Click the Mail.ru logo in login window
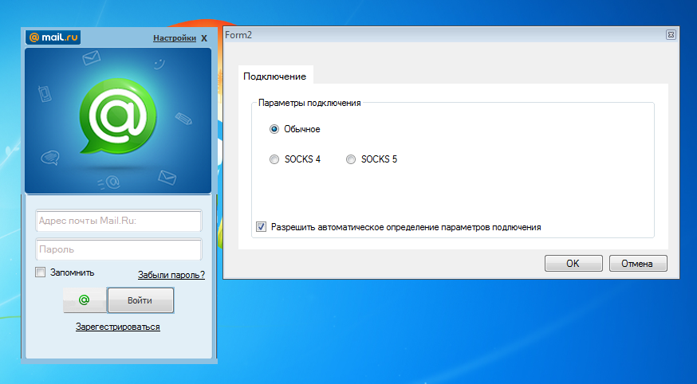The image size is (697, 384). [x=53, y=37]
